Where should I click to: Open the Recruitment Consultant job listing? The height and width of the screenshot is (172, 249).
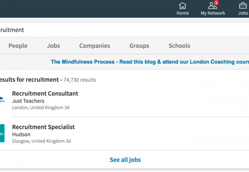tap(45, 94)
